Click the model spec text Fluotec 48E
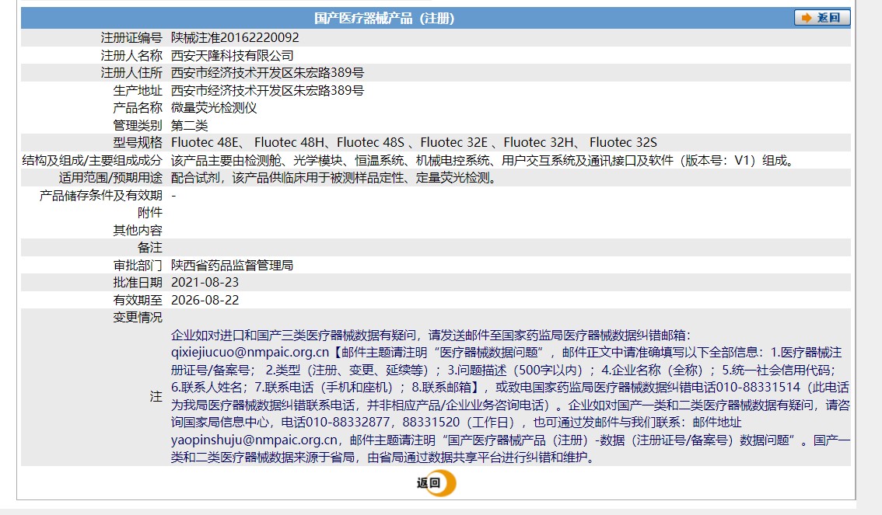This screenshot has width=882, height=515. point(205,143)
